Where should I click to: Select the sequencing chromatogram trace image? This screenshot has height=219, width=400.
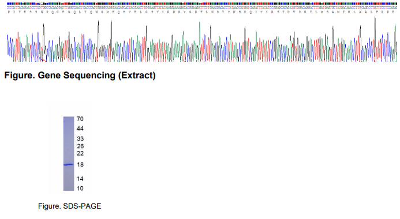(x=202, y=39)
